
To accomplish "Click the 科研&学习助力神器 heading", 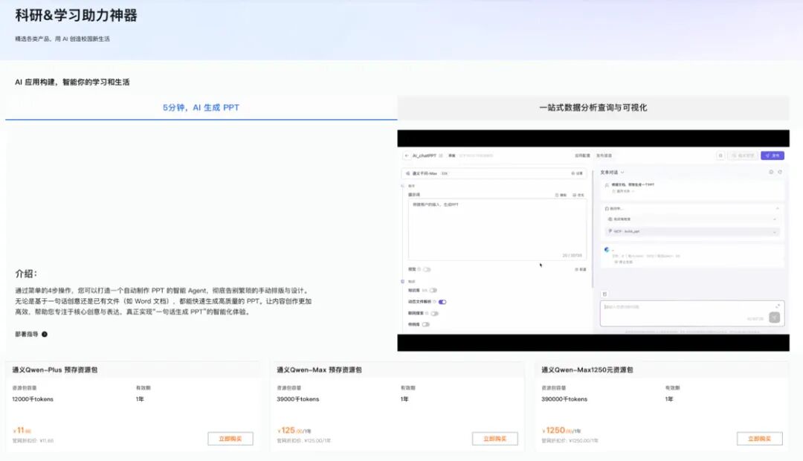I will click(76, 16).
